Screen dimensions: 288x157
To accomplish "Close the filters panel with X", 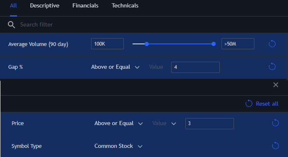I will coord(276,85).
